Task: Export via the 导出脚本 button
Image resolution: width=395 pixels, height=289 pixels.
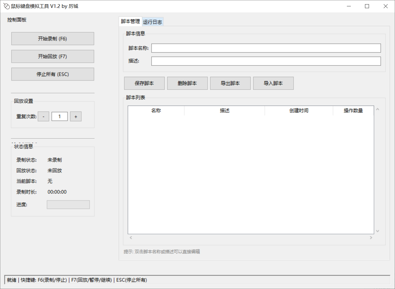Action: (x=230, y=83)
